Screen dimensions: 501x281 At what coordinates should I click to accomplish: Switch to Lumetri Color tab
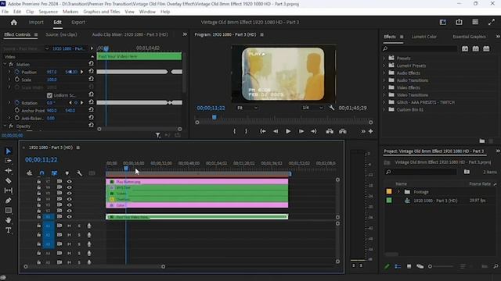pyautogui.click(x=424, y=37)
